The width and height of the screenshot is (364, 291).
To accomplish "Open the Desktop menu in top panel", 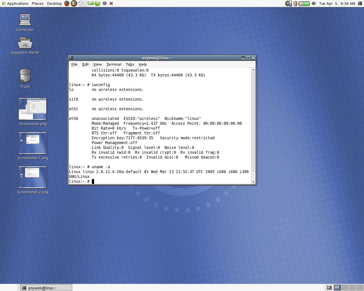I will pos(54,3).
